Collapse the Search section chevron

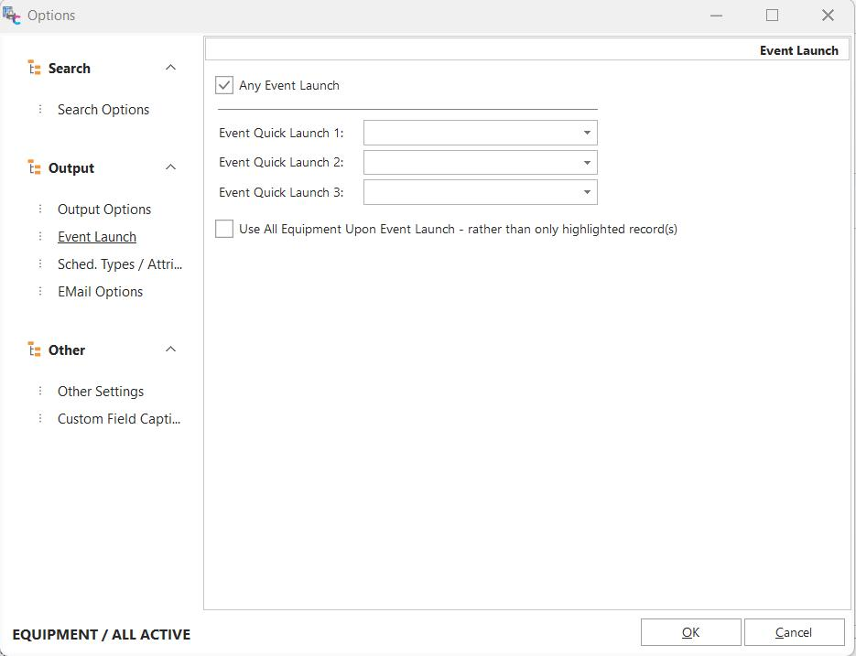click(170, 68)
